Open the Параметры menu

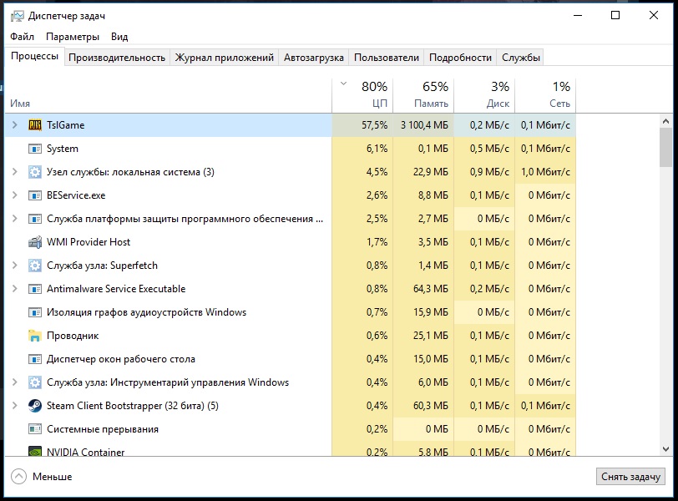[73, 37]
